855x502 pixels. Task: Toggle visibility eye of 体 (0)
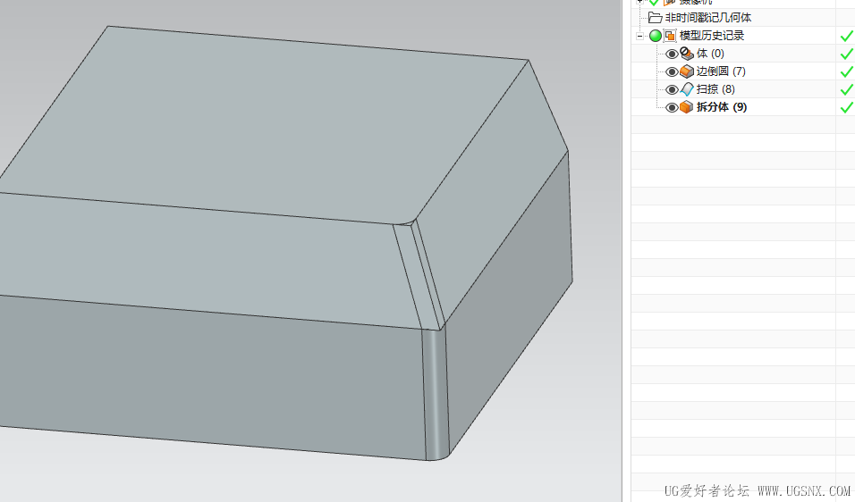coord(672,54)
